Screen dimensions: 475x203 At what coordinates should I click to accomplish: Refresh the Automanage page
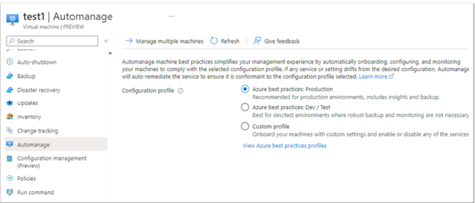[x=225, y=41]
